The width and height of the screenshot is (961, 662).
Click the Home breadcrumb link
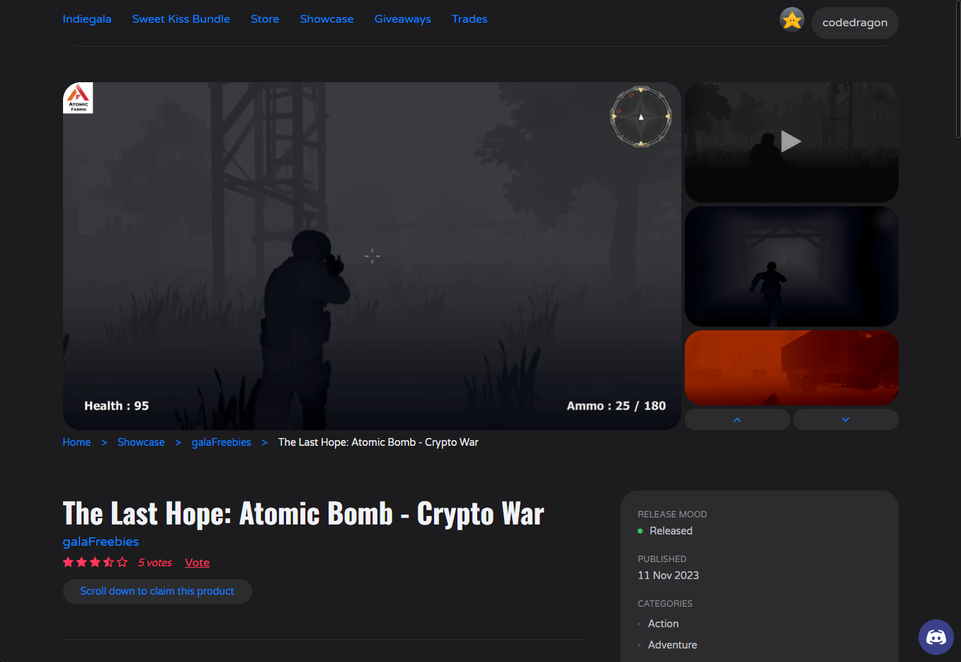tap(76, 442)
